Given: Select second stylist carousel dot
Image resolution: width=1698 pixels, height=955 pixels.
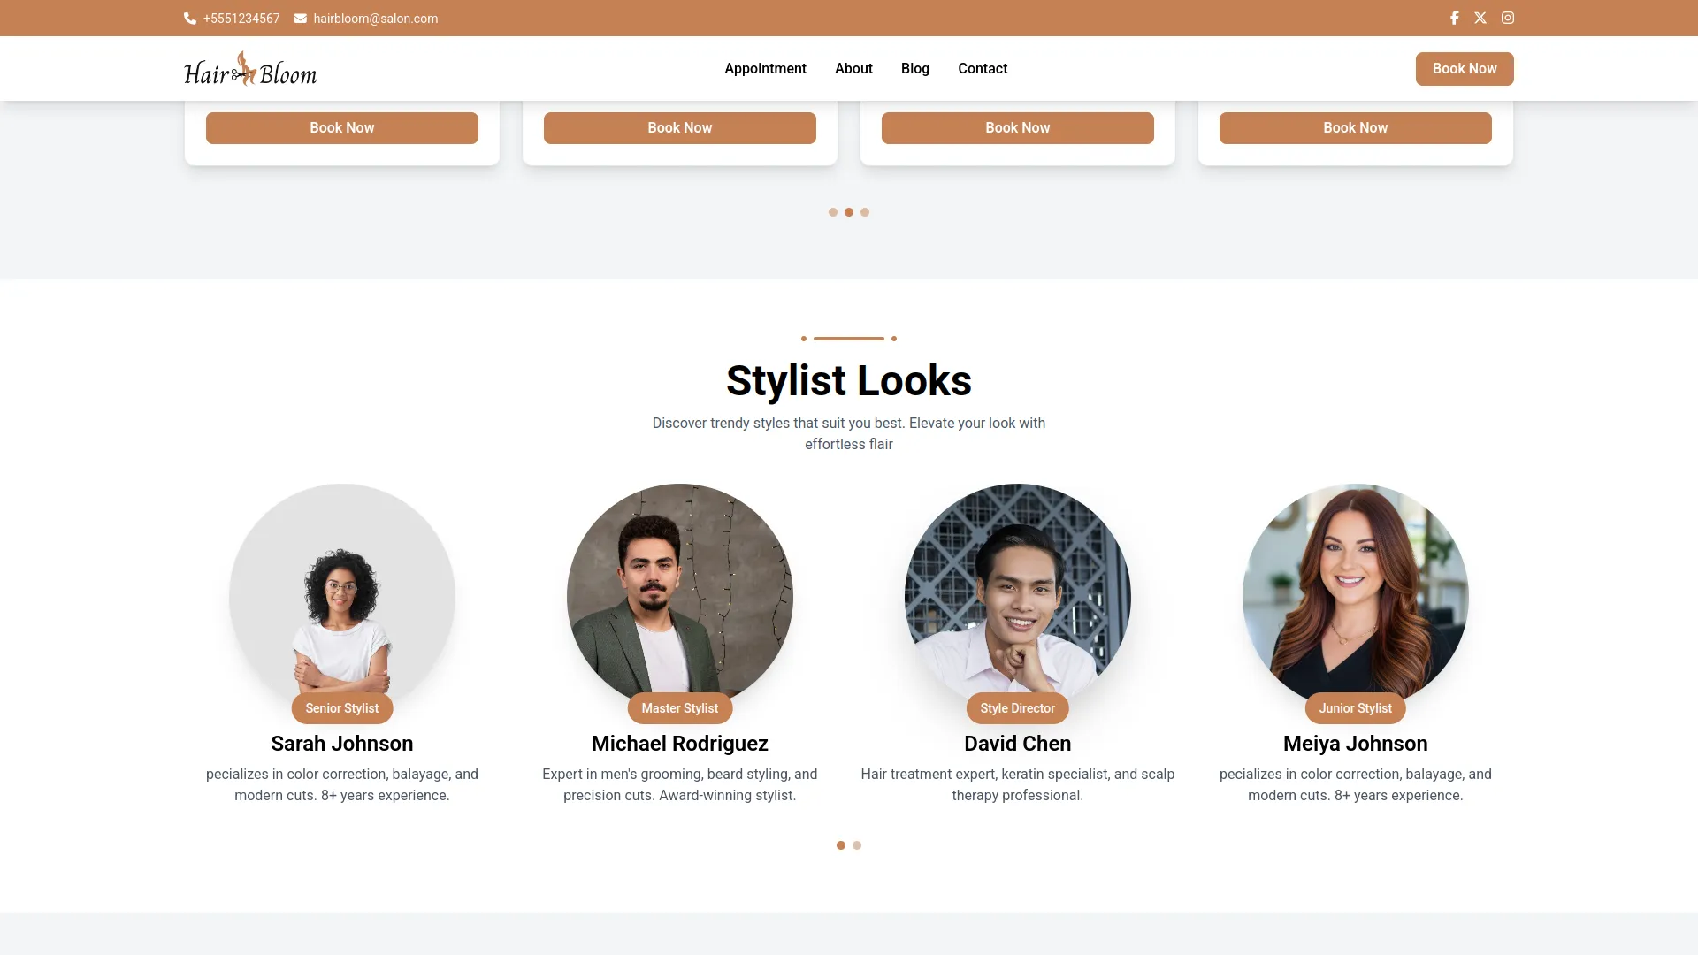Looking at the screenshot, I should (x=857, y=845).
